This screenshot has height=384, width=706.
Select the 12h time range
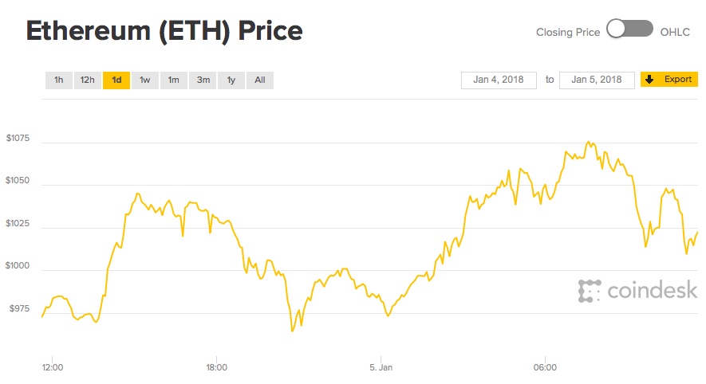pyautogui.click(x=87, y=80)
